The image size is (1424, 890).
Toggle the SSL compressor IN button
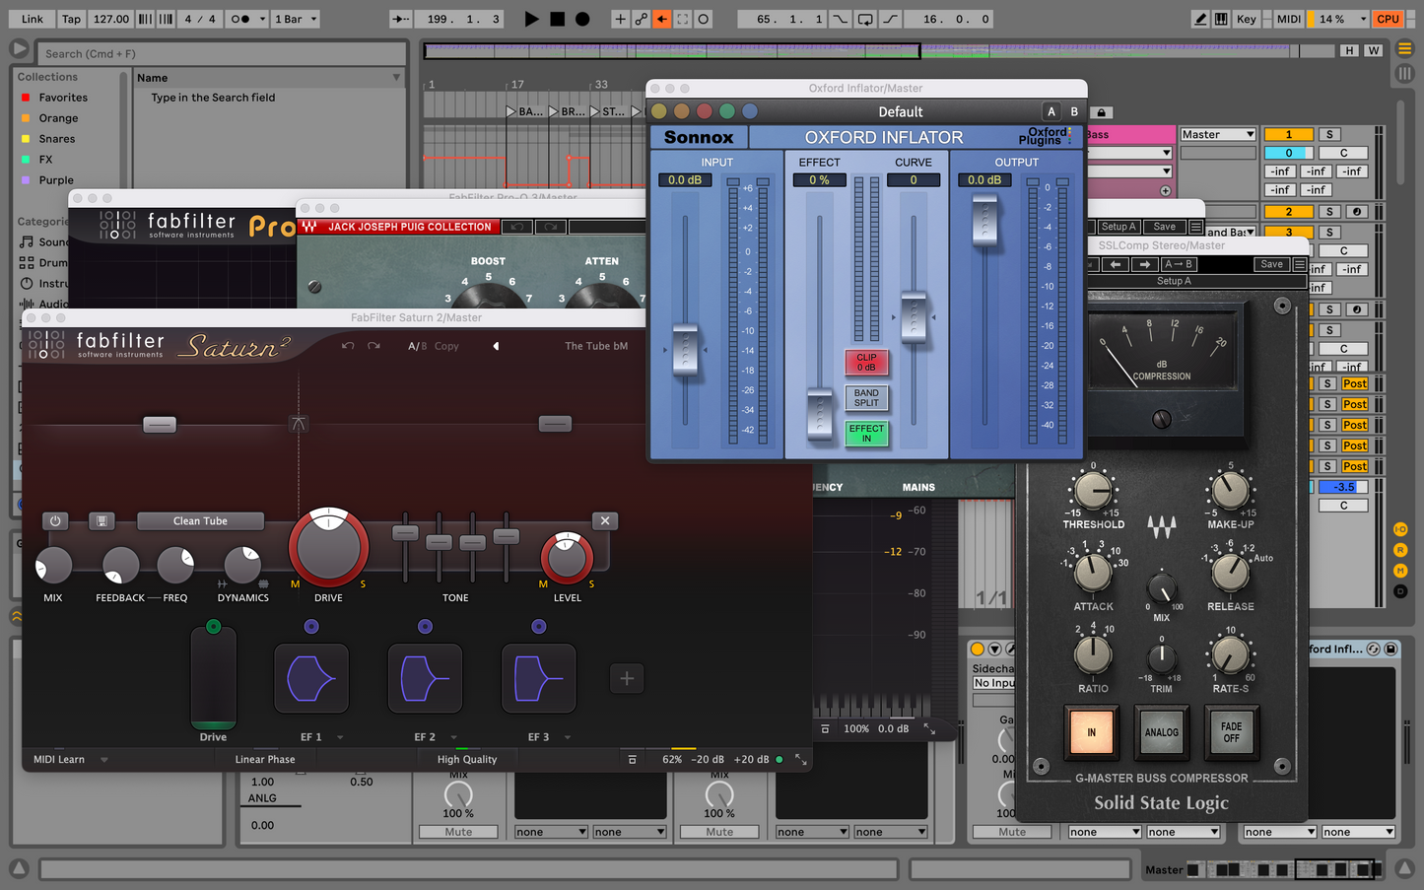pos(1091,732)
